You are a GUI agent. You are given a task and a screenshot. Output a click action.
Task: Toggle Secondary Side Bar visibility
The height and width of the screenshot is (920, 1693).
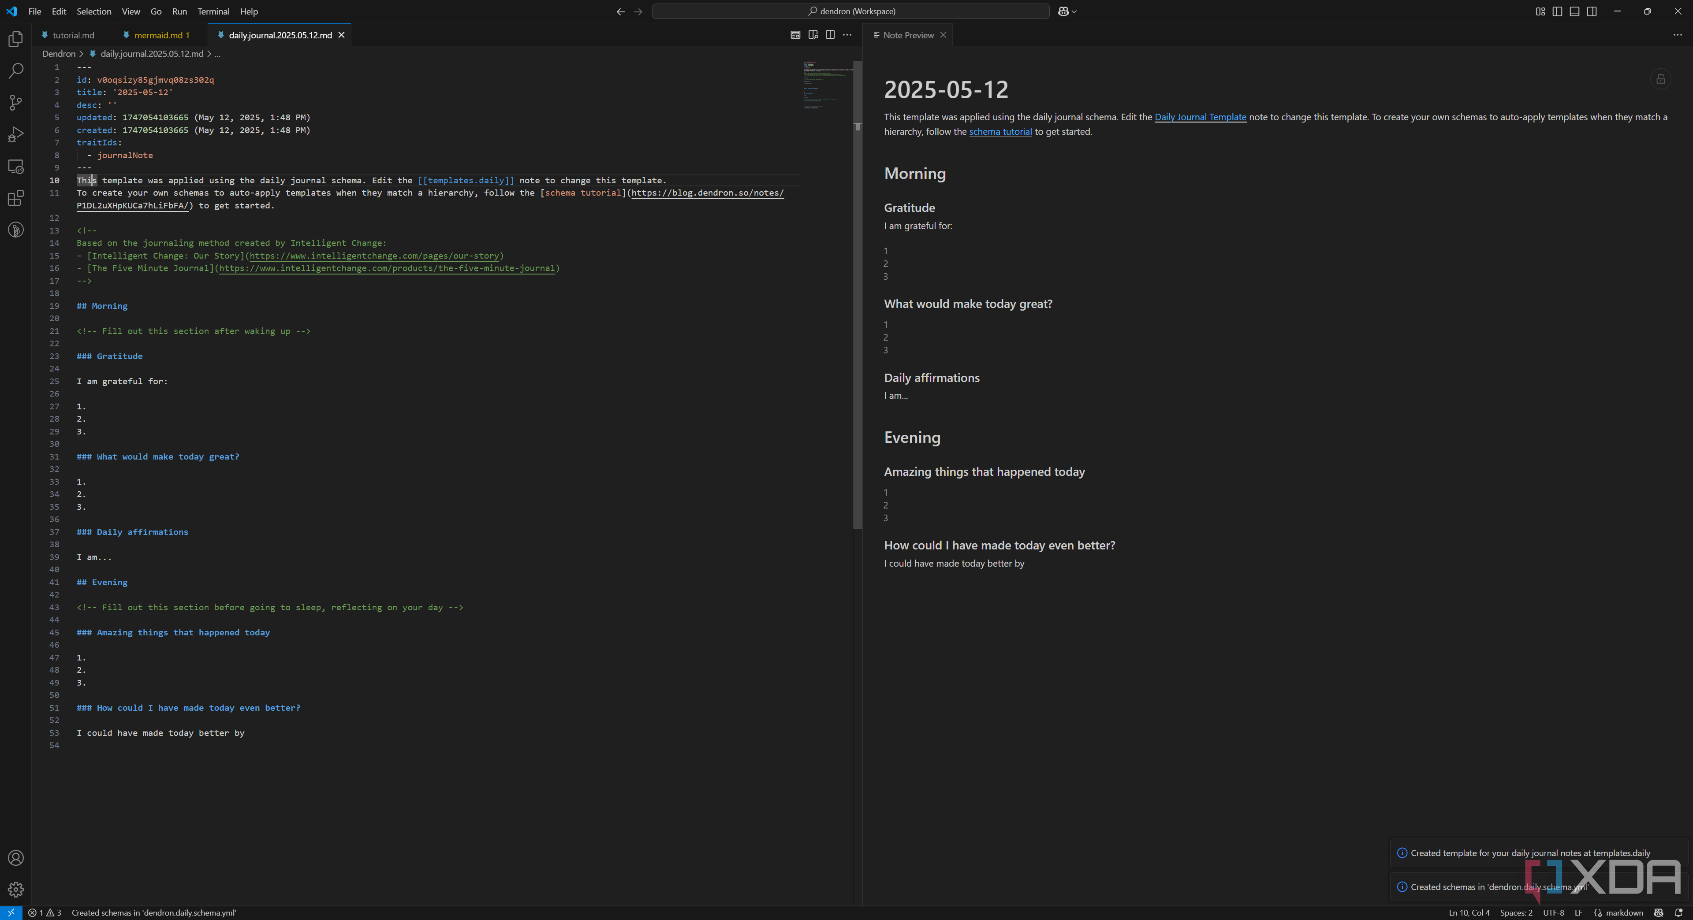click(x=1592, y=11)
